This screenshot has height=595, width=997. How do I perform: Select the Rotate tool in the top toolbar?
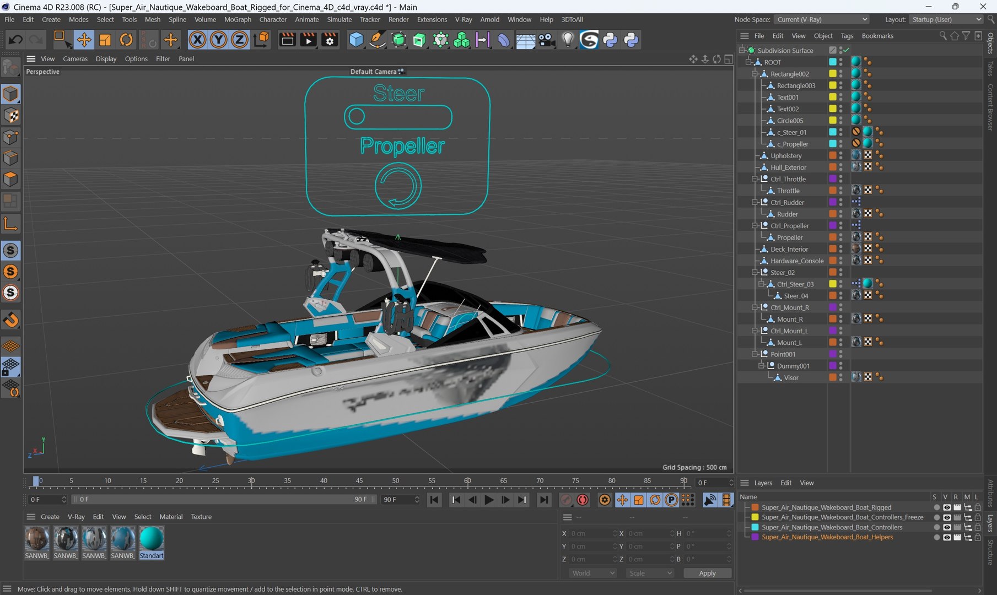pyautogui.click(x=126, y=40)
